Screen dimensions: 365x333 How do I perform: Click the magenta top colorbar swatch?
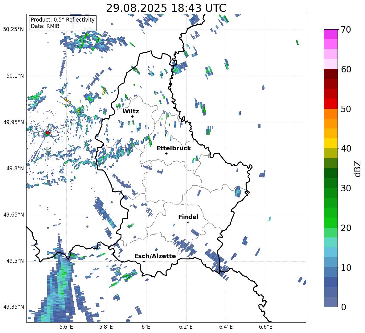pos(331,34)
